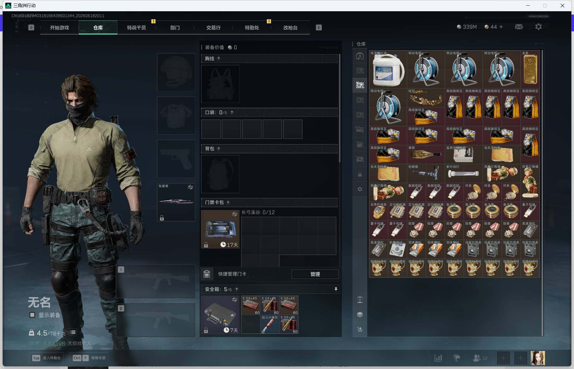
Task: Click the lock icon on the 7天 safe box
Action: [206, 330]
